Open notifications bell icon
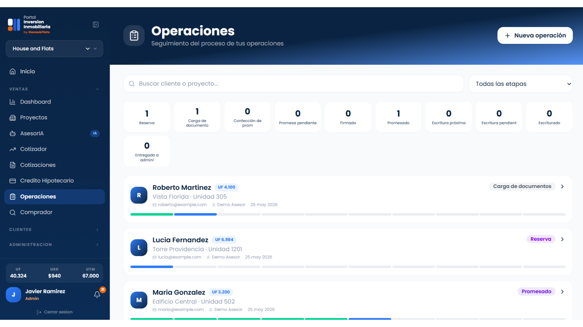Viewport: 583px width, 327px height. 97,294
